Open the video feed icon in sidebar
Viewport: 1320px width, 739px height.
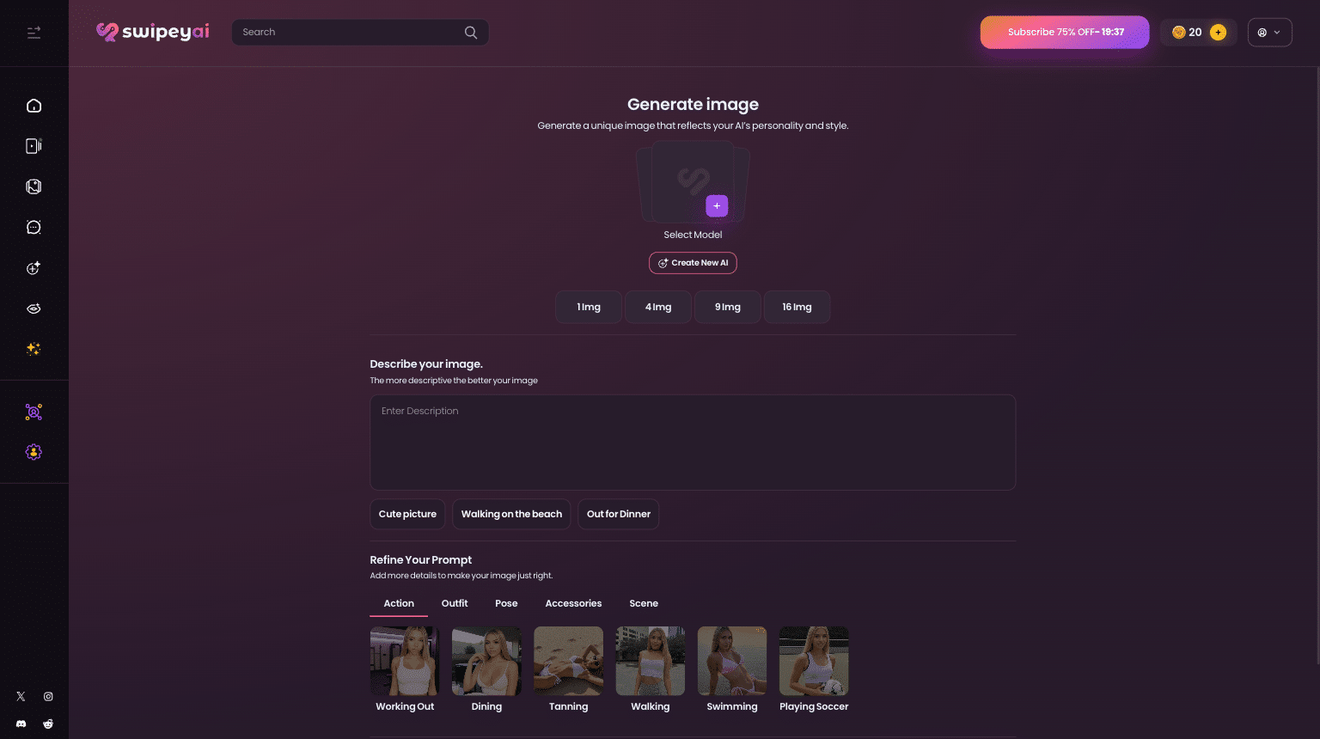(34, 146)
